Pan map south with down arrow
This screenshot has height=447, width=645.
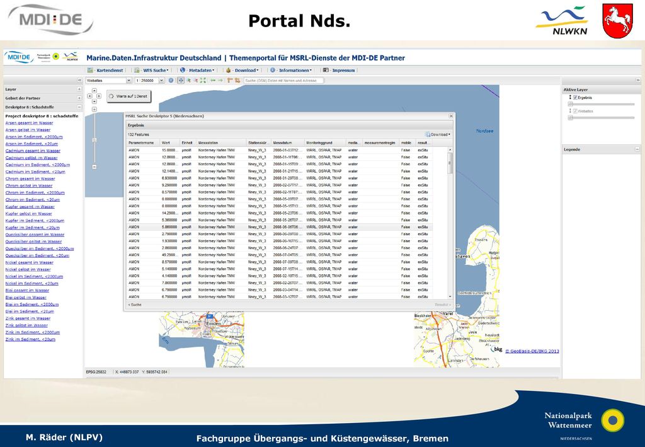94,102
